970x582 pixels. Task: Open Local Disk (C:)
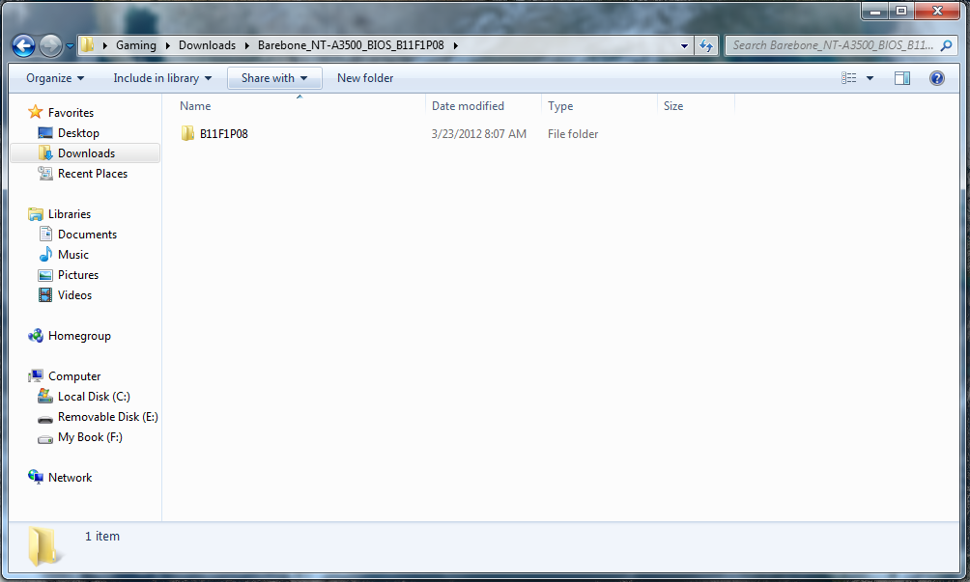coord(94,397)
